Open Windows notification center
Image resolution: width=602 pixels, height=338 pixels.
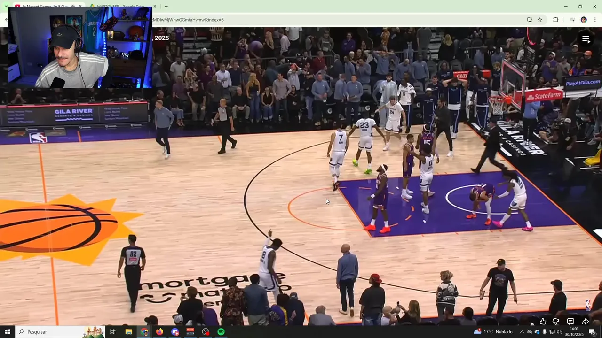point(593,332)
